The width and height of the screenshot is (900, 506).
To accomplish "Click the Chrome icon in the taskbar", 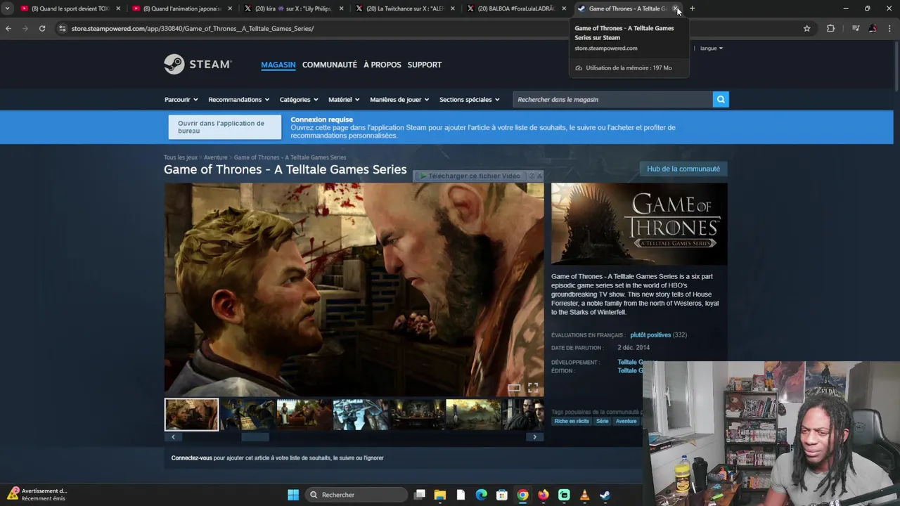I will 522,495.
